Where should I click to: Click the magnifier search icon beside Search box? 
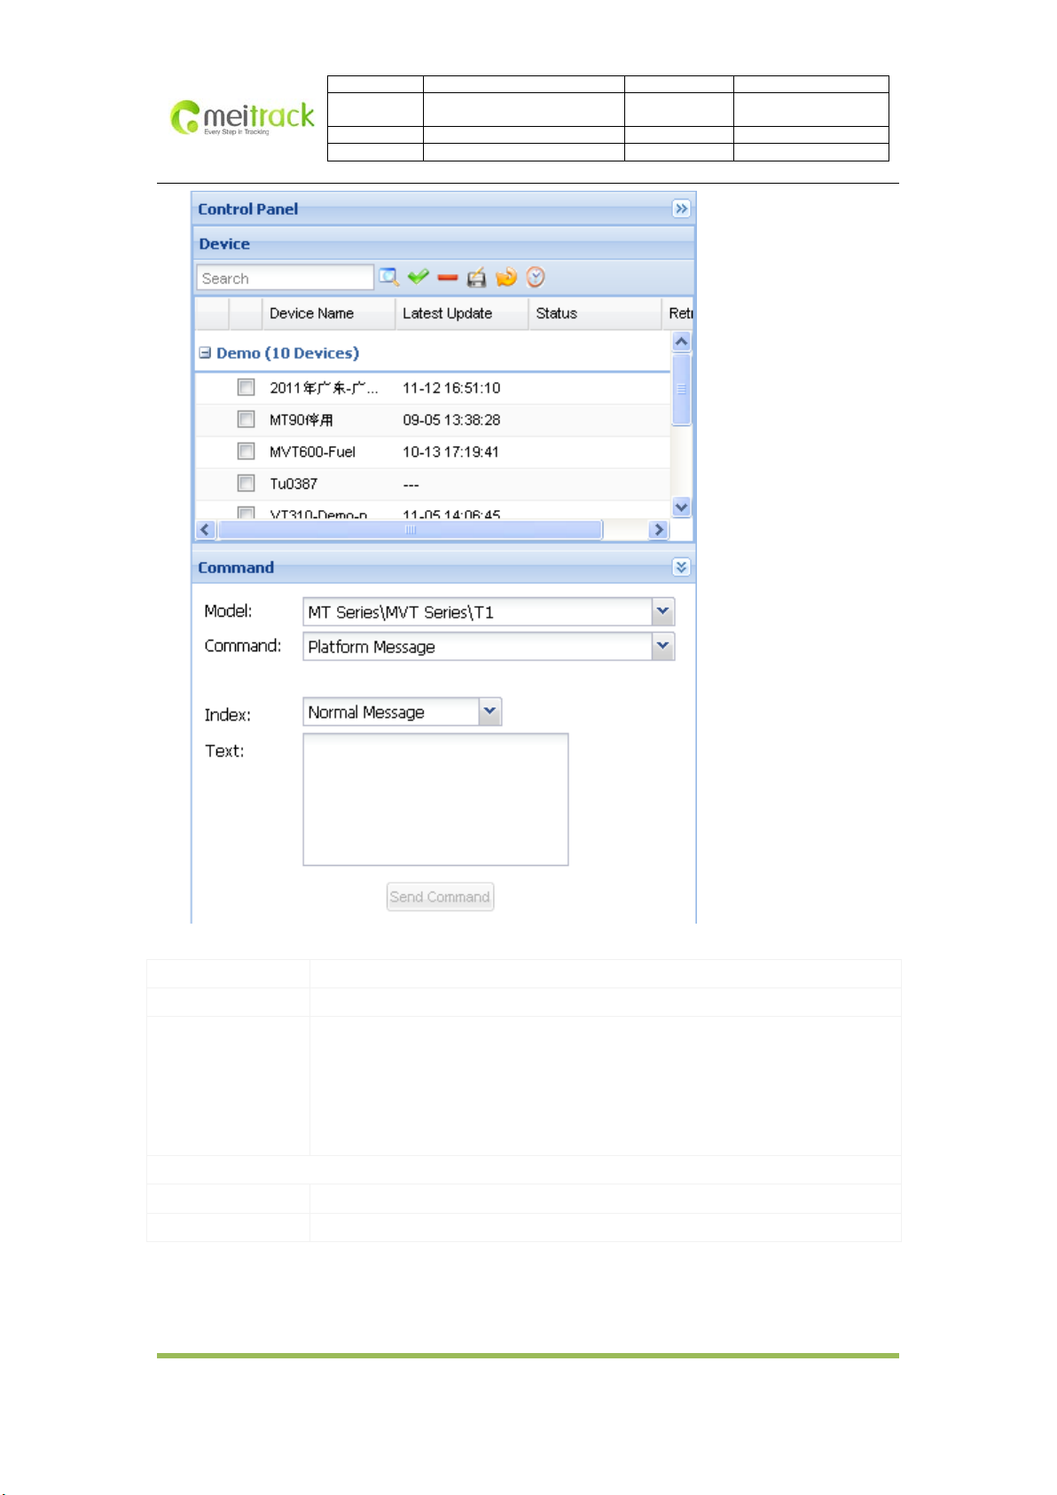pyautogui.click(x=388, y=278)
